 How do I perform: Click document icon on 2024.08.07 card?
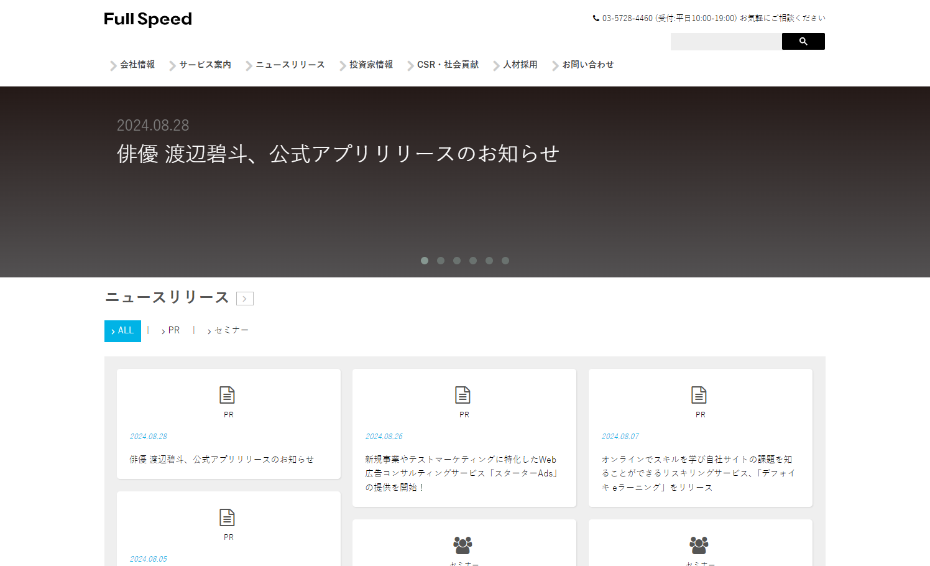coord(699,395)
